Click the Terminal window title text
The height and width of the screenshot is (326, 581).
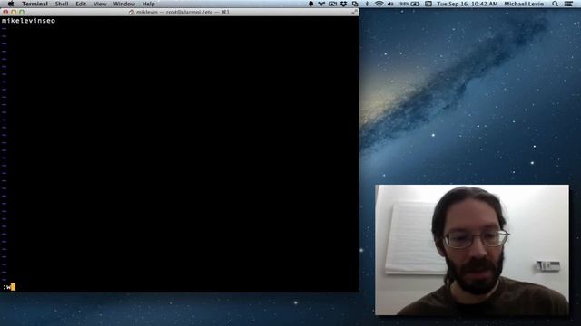[182, 12]
